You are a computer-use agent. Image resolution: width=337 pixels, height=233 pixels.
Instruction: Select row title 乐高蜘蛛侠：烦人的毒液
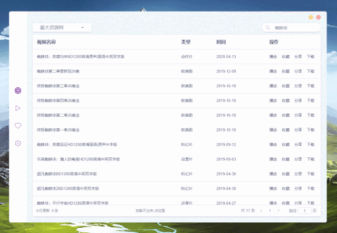[x=79, y=159]
